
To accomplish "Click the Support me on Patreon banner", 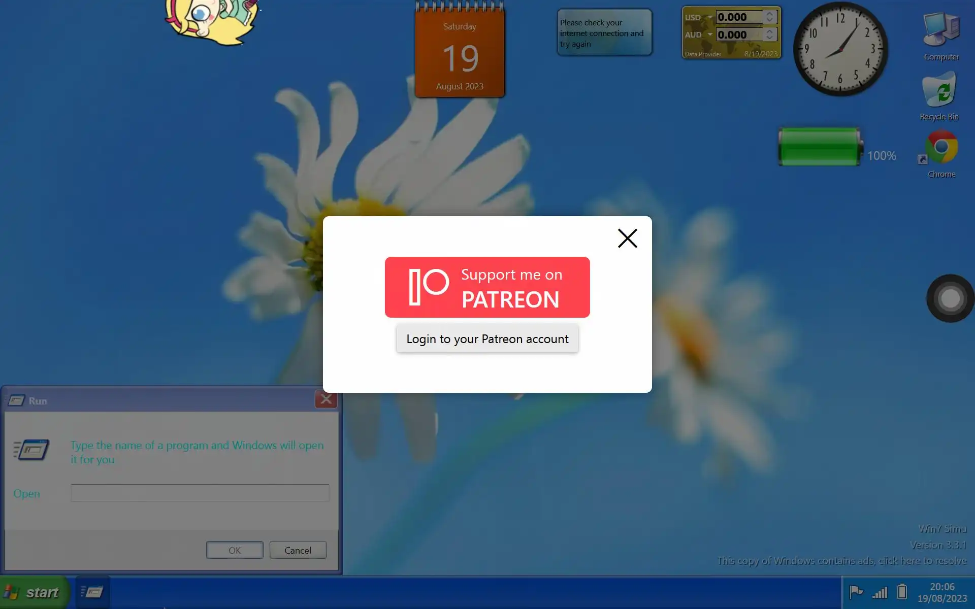I will pyautogui.click(x=487, y=287).
